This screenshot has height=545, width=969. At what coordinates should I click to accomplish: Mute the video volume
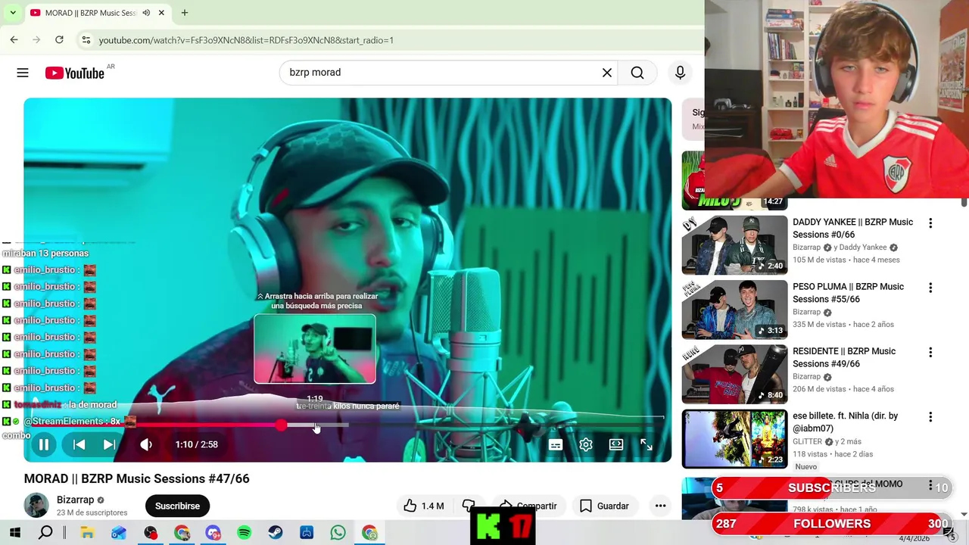146,445
